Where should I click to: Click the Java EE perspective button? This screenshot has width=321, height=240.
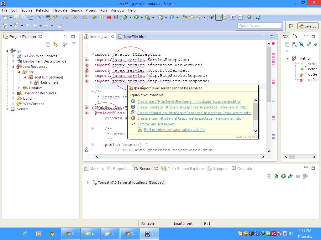[308, 26]
